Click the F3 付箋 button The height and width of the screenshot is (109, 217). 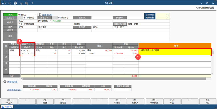[45, 101]
